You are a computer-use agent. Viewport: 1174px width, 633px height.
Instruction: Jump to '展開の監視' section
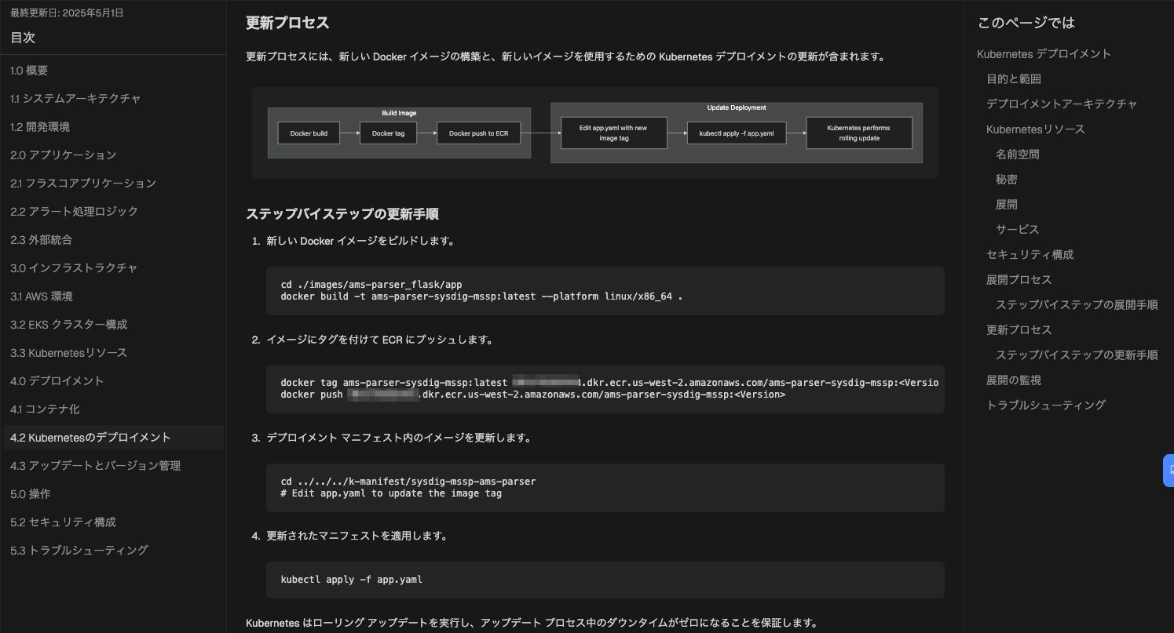(1014, 380)
